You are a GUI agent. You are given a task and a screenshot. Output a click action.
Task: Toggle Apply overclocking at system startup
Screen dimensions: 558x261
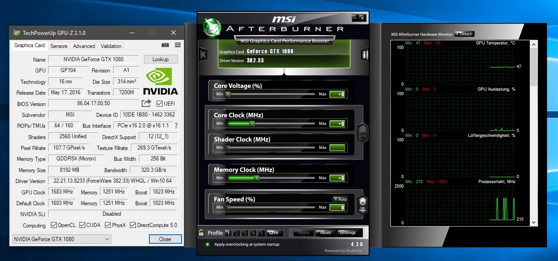click(207, 244)
